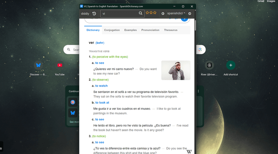This screenshot has height=154, width=278.
Task: Click the search field containing 'vi'
Action: pos(119,14)
